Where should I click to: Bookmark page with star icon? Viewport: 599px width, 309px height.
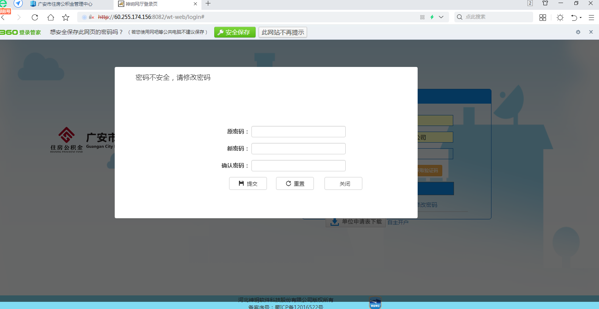click(x=66, y=17)
